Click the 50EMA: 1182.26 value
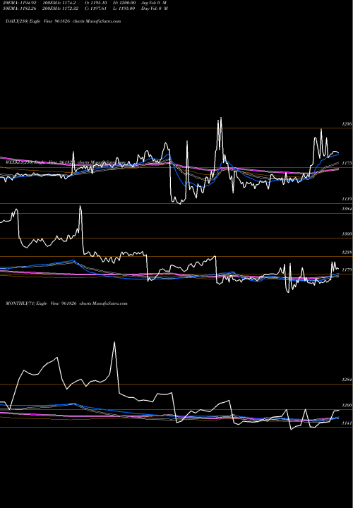The width and height of the screenshot is (353, 508). (x=20, y=8)
